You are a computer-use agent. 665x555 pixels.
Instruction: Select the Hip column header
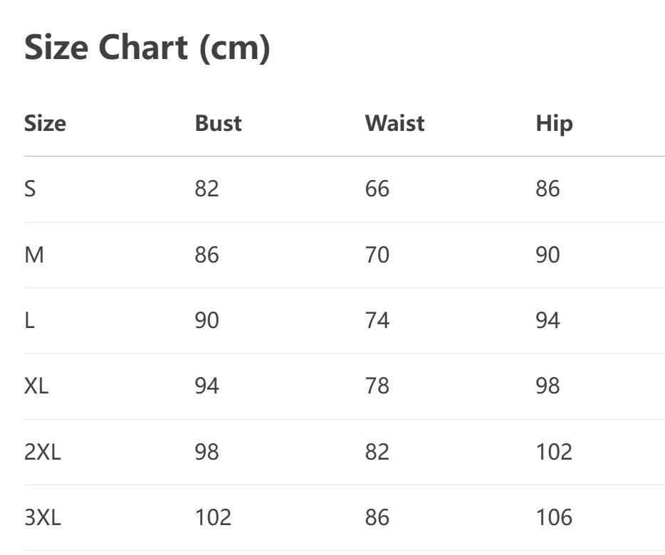coord(554,123)
